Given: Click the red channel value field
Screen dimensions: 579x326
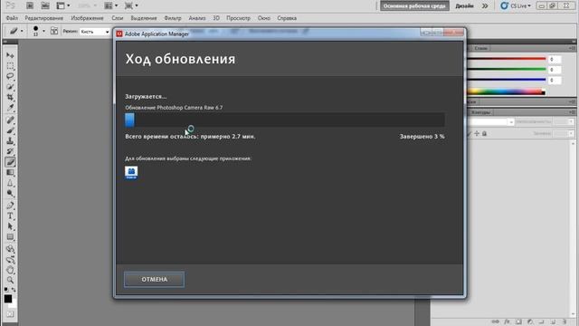Looking at the screenshot, I should click(555, 59).
